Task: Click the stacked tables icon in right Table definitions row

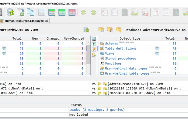Action: point(157,48)
